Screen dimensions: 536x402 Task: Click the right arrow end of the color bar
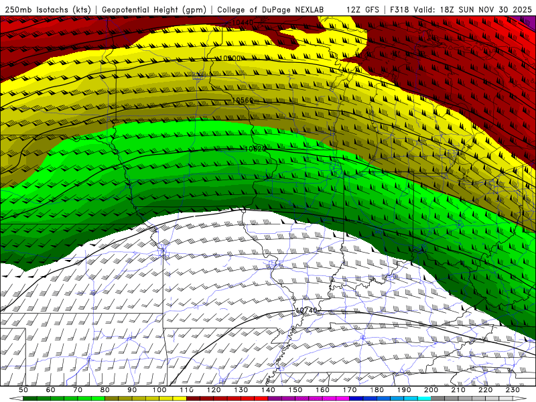(x=520, y=399)
